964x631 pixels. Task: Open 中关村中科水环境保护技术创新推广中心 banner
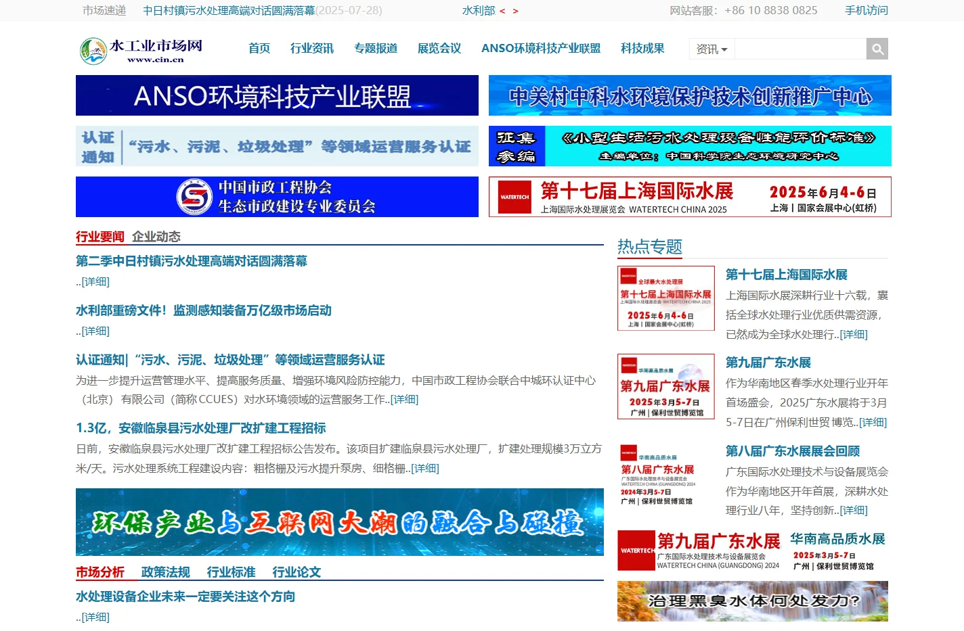pyautogui.click(x=690, y=95)
